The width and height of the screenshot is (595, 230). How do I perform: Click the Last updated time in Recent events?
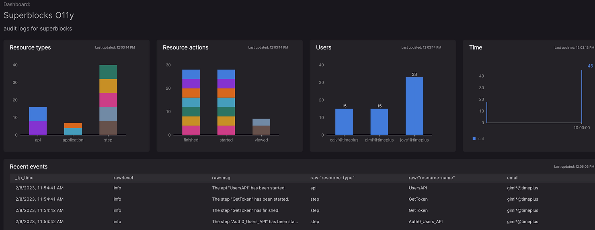click(574, 166)
